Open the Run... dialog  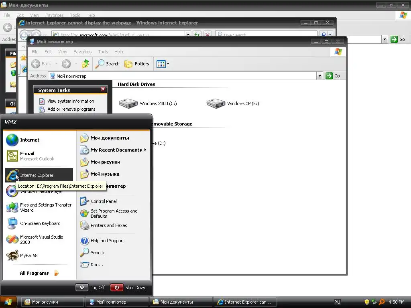click(114, 265)
